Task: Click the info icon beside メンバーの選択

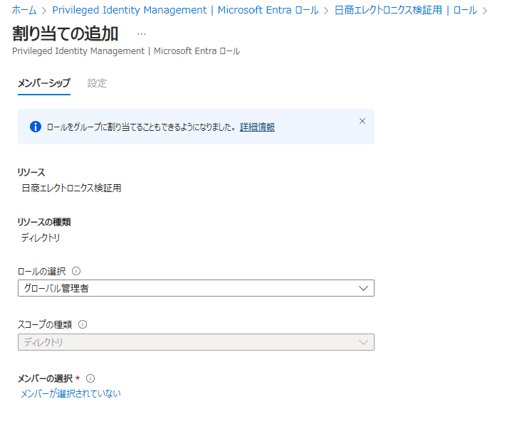Action: [90, 378]
